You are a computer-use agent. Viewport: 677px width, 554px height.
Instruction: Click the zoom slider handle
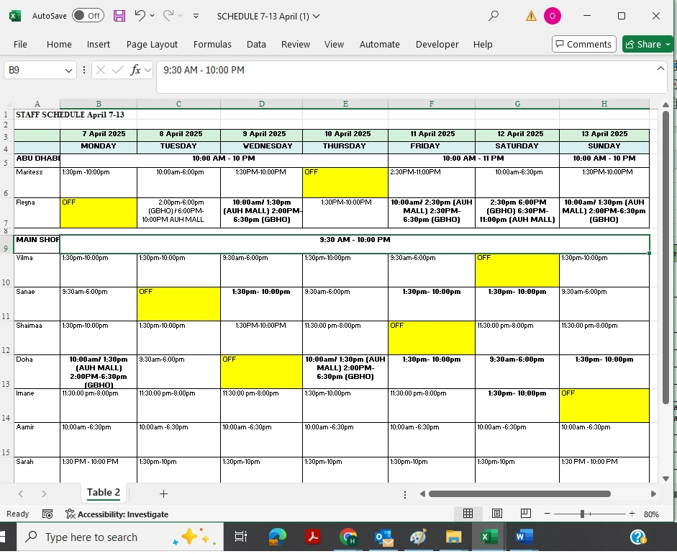coord(582,514)
